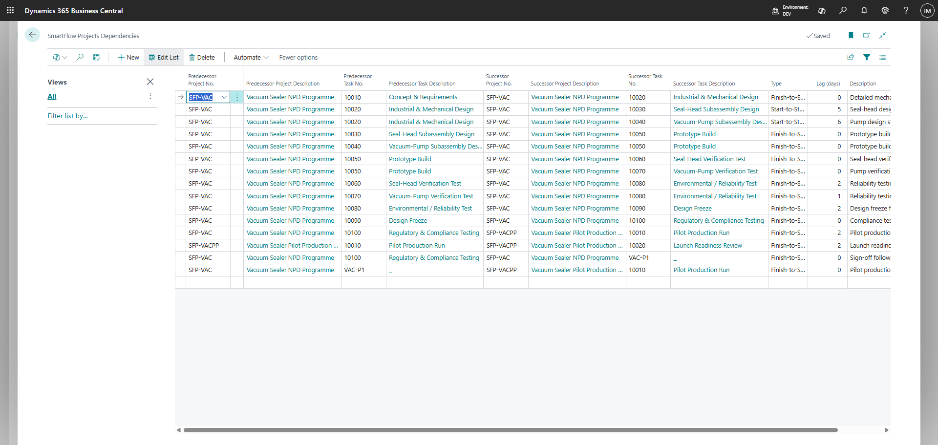Toggle Edit List mode
This screenshot has width=938, height=445.
pyautogui.click(x=164, y=57)
